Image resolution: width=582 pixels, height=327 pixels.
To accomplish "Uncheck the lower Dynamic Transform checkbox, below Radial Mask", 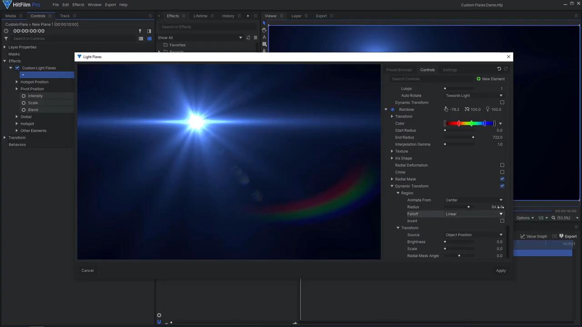I will point(502,186).
